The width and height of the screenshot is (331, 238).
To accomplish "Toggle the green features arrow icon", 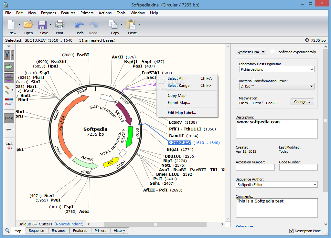I will coord(9,67).
